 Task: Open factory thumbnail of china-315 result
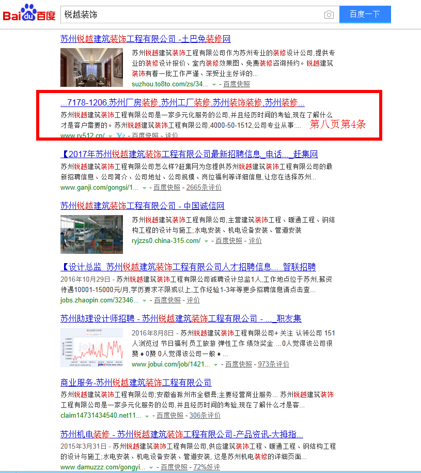(x=91, y=234)
